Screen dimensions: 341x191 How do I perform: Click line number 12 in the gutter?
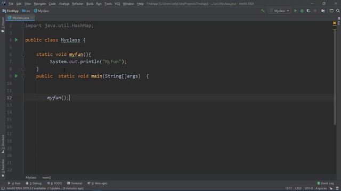tap(9, 98)
